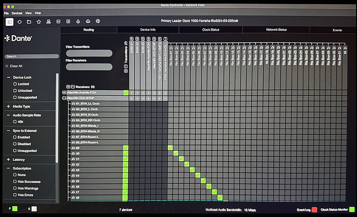357x217 pixels.
Task: Click the Filter Receivers input field
Action: (89, 67)
